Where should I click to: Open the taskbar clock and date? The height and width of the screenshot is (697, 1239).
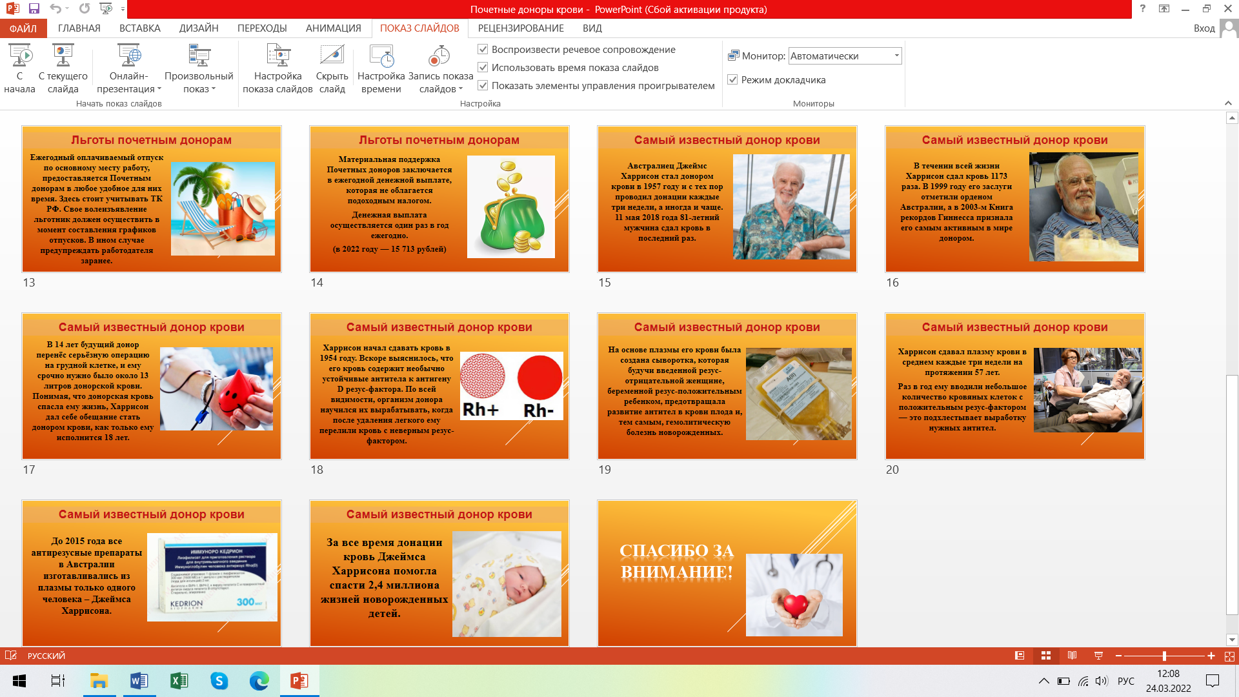click(x=1169, y=681)
